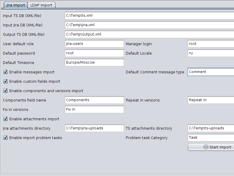Toggle Enable components and versions import
Image resolution: width=234 pixels, height=176 pixels.
(x=6, y=91)
